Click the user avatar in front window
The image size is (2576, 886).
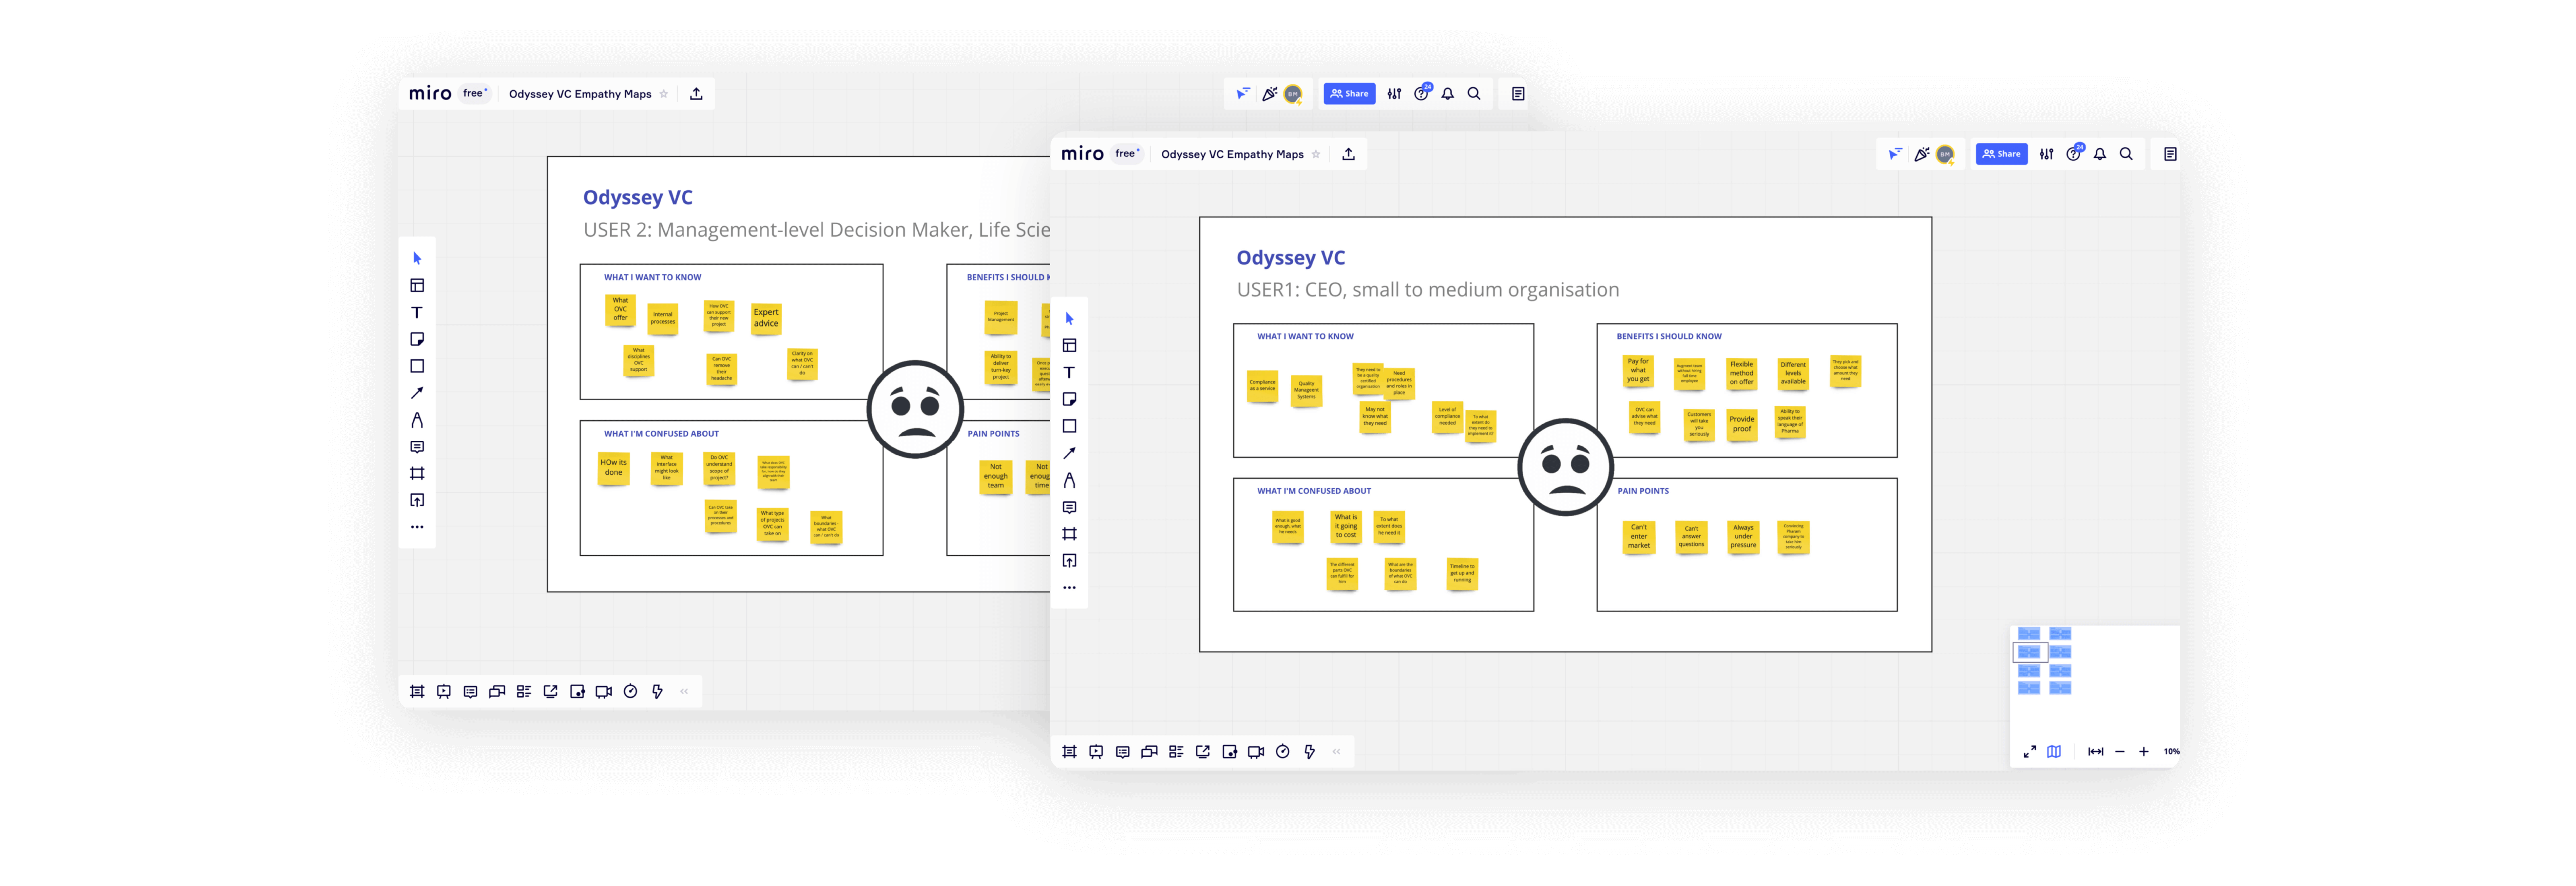pyautogui.click(x=1945, y=154)
